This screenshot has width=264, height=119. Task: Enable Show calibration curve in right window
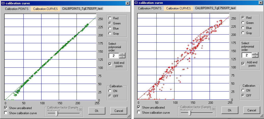pyautogui.click(x=139, y=112)
